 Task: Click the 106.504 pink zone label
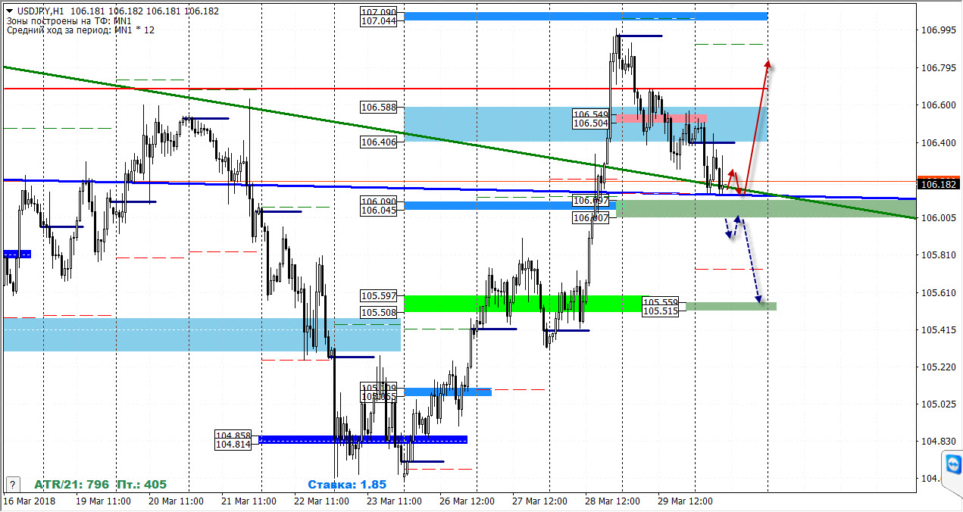click(x=591, y=123)
